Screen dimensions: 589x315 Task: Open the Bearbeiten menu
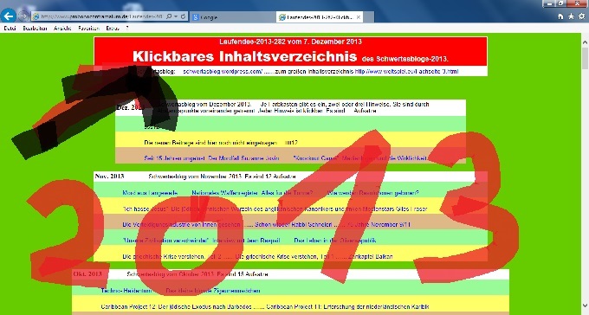pyautogui.click(x=35, y=29)
